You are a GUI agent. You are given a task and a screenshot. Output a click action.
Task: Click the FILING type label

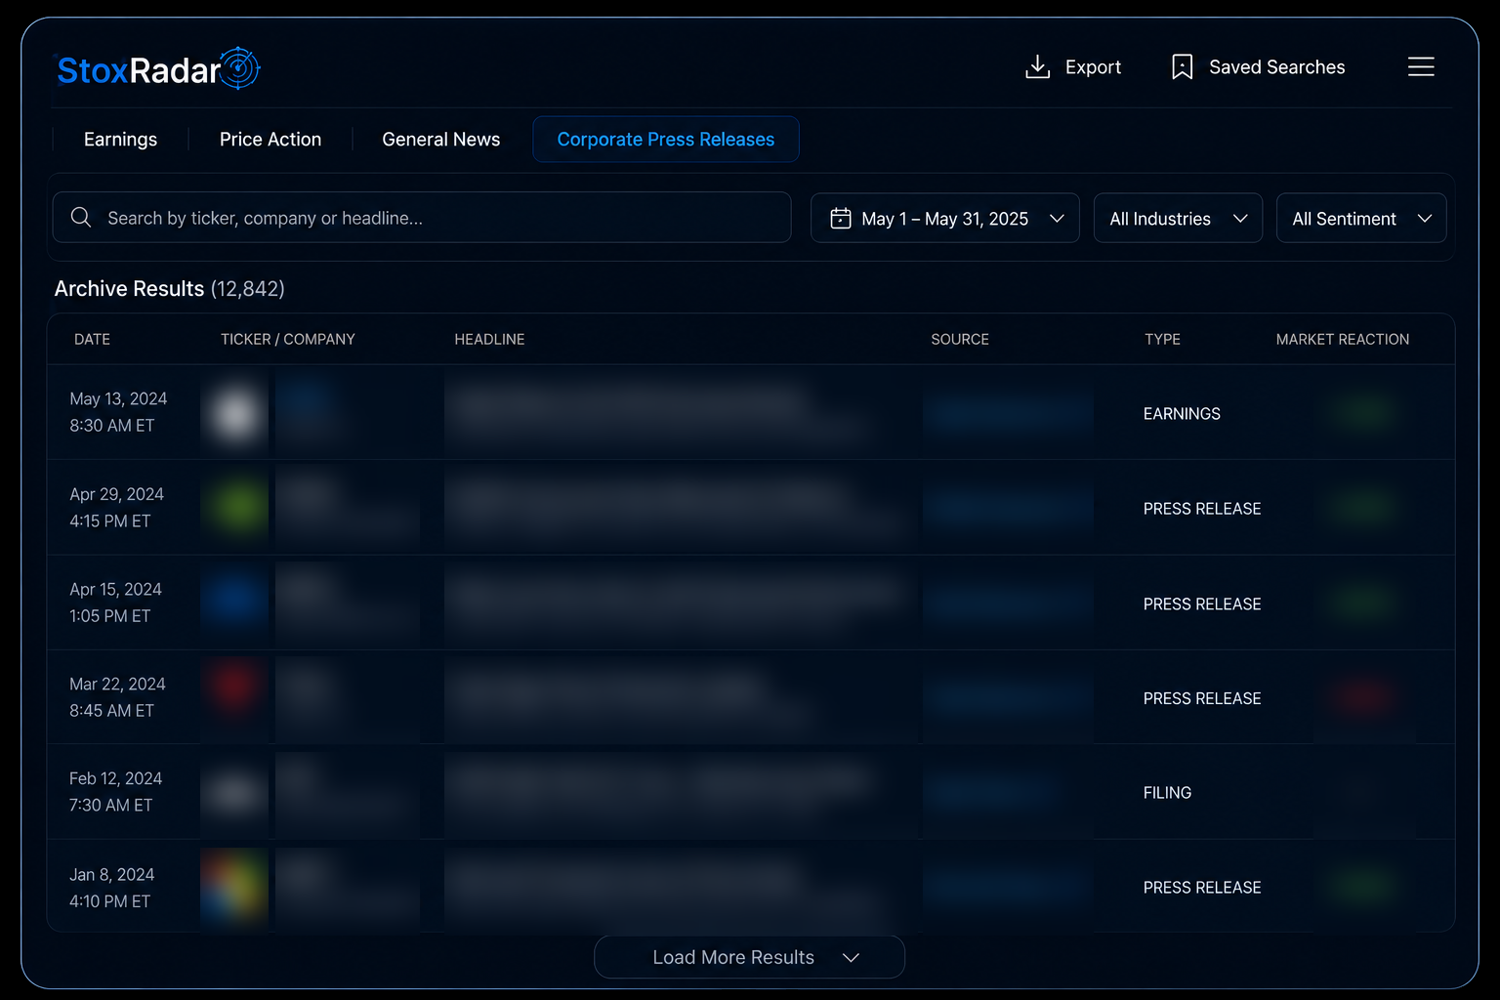tap(1167, 793)
